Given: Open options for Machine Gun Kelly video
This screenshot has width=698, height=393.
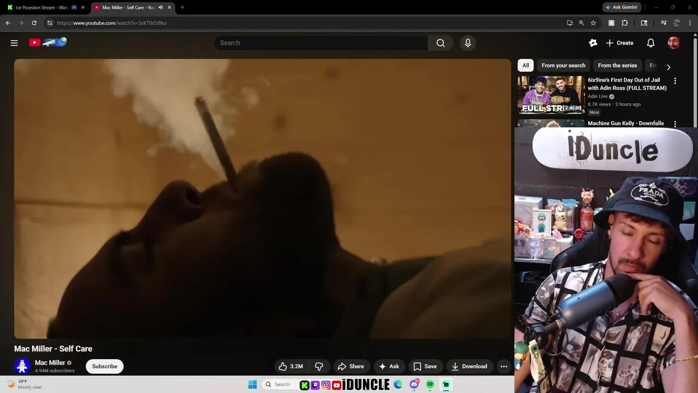Looking at the screenshot, I should [x=675, y=124].
